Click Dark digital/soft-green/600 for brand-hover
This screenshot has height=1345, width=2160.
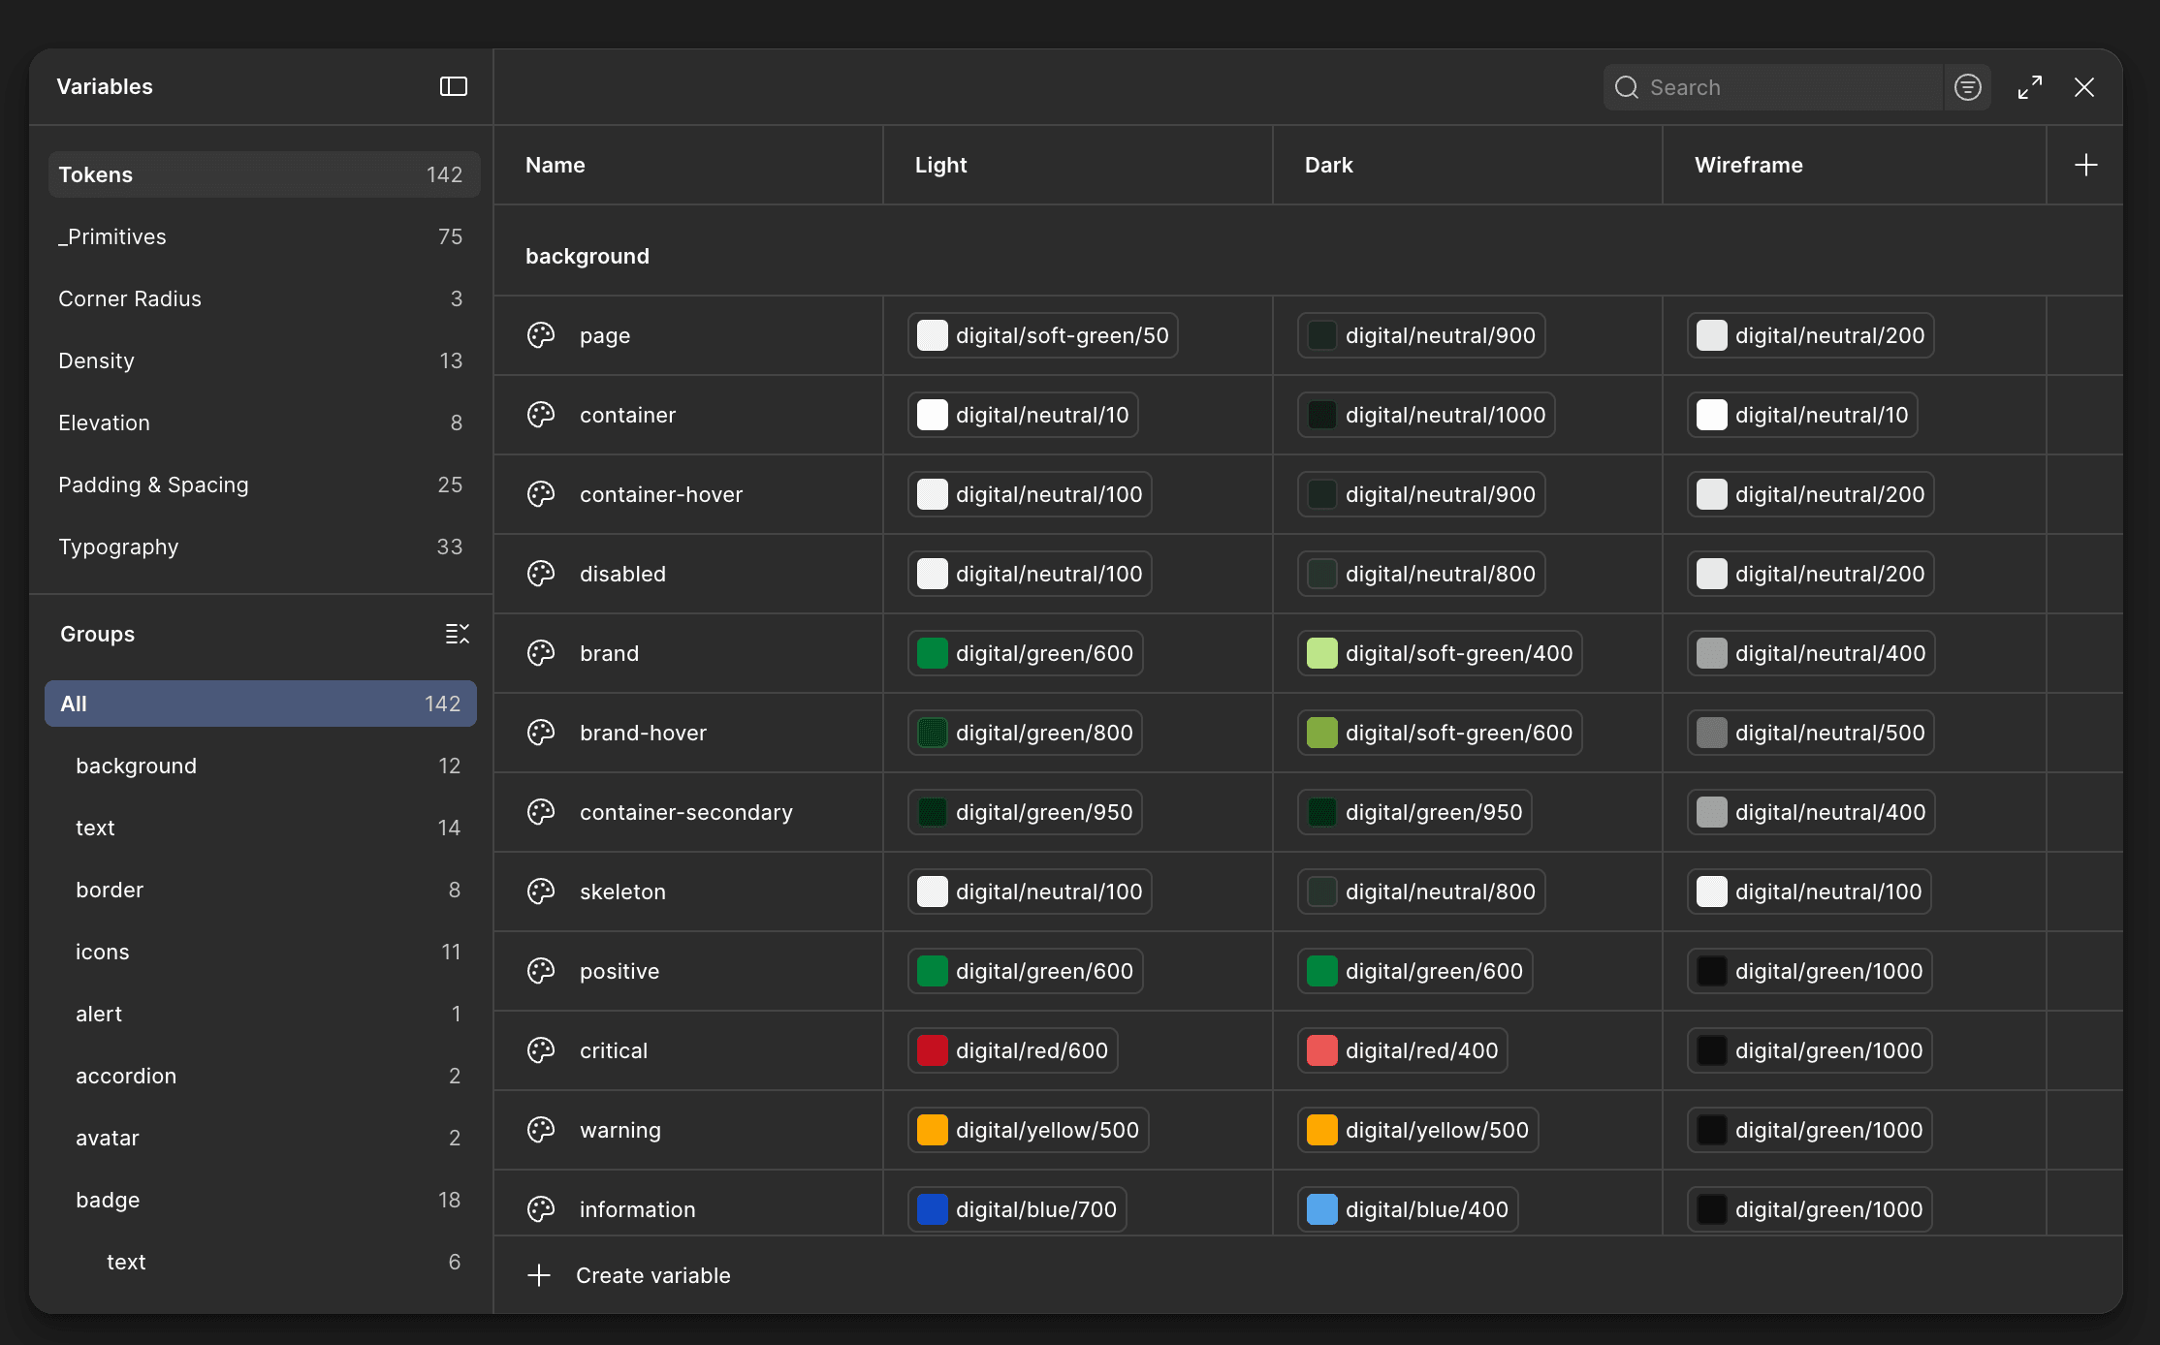point(1440,733)
